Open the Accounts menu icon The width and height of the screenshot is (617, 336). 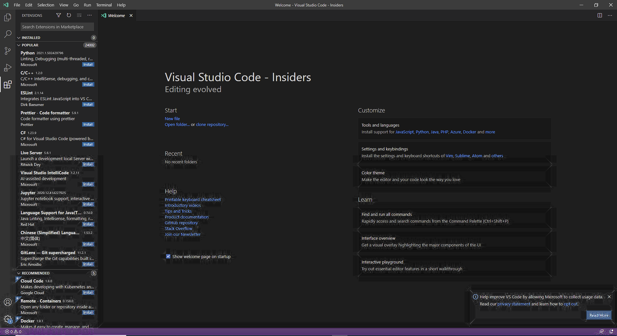coord(8,302)
